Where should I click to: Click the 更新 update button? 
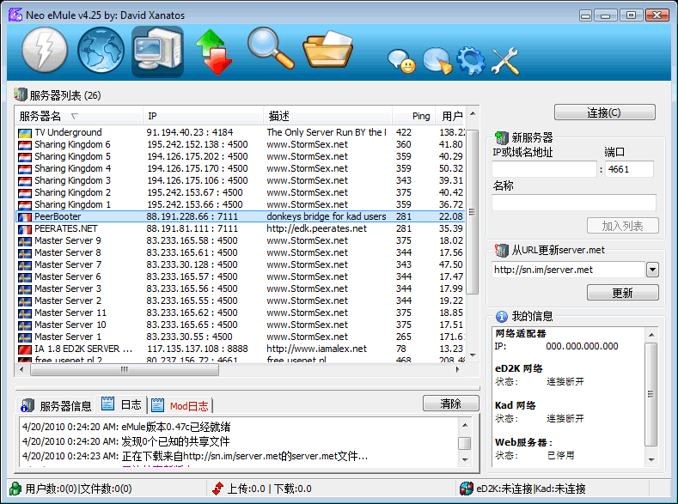(x=623, y=293)
